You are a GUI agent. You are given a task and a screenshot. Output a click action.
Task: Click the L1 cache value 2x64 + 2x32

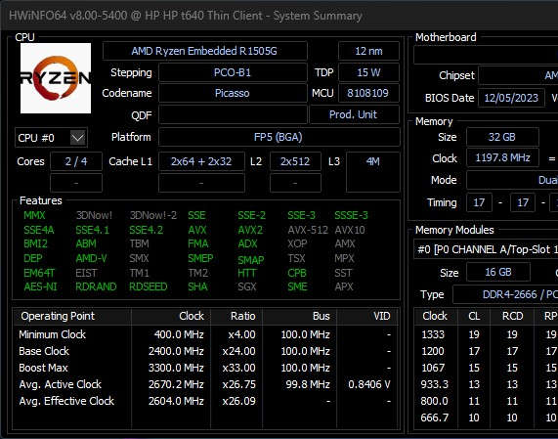click(201, 161)
